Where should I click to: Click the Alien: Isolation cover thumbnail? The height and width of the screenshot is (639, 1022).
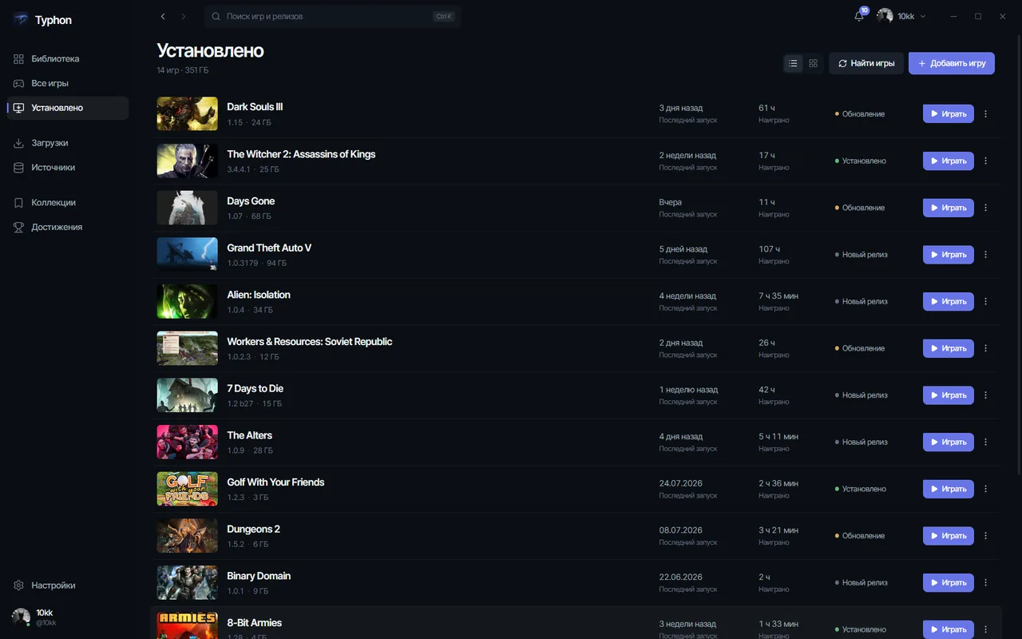click(188, 302)
